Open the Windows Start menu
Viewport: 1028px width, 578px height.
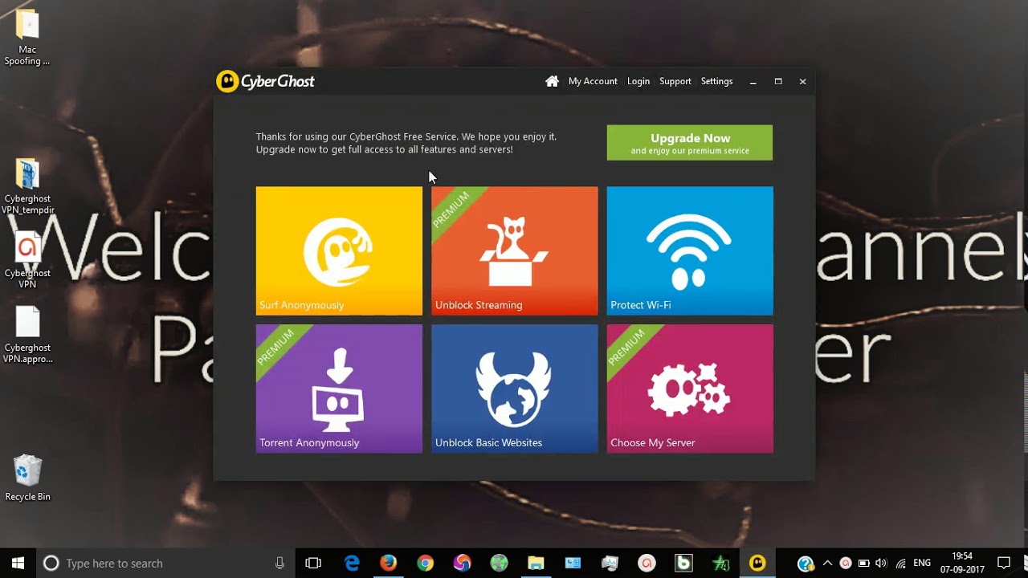18,563
